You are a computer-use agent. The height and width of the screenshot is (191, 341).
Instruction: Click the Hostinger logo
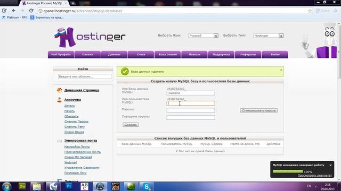(90, 37)
